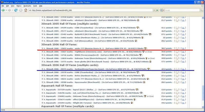Click the URL address bar field
The image size is (205, 112).
pos(91,10)
